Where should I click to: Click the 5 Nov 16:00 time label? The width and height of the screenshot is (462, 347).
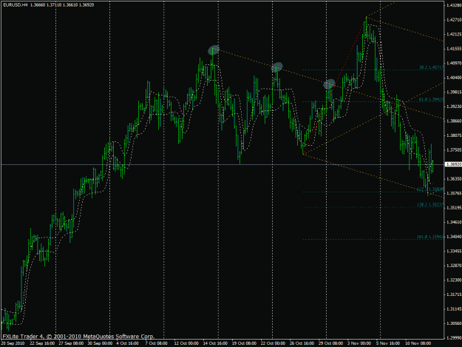(388, 343)
